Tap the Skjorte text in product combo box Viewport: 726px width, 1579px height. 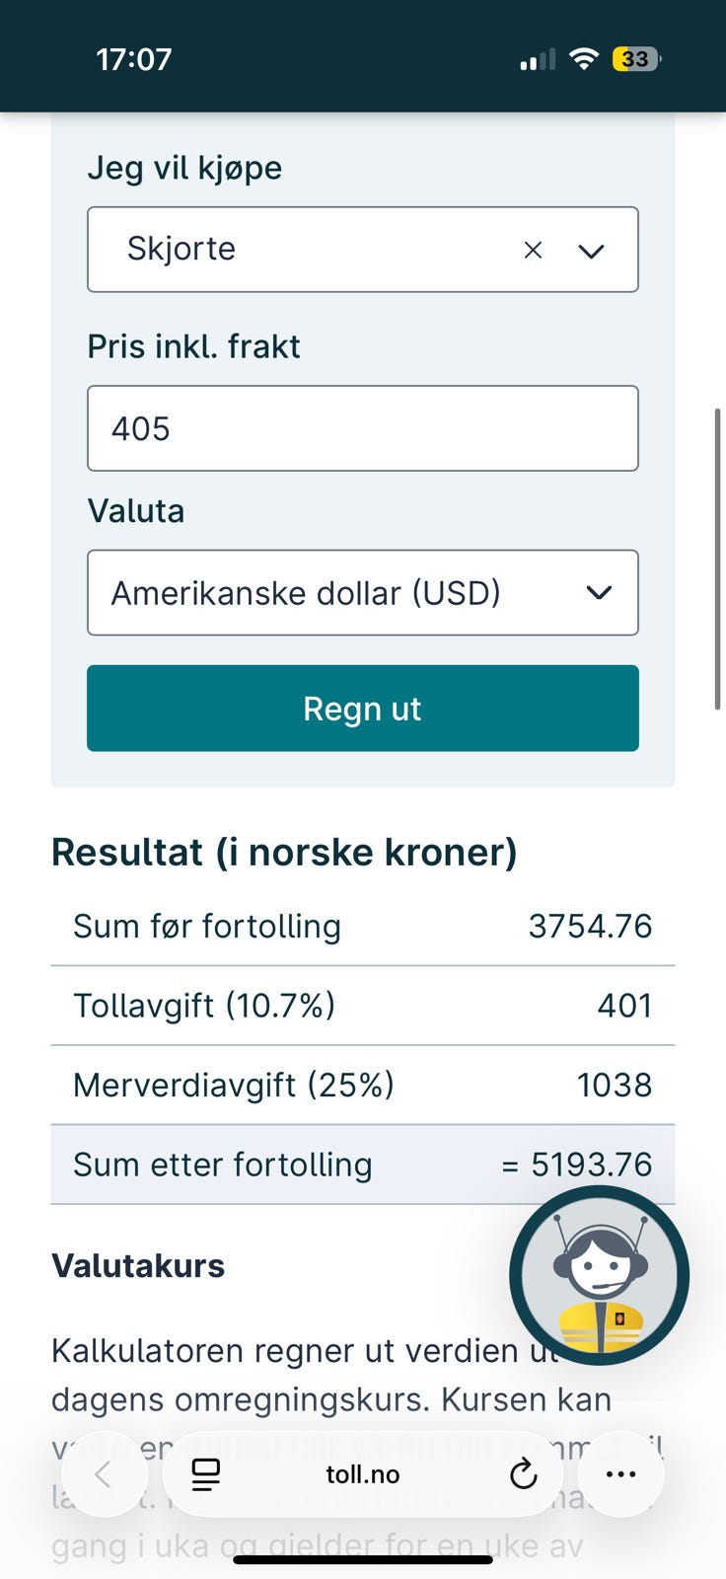(181, 249)
